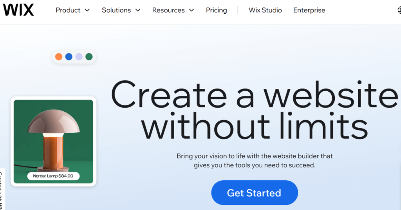Open the Product menu
Viewport: 401px width, 210px height.
pyautogui.click(x=68, y=10)
